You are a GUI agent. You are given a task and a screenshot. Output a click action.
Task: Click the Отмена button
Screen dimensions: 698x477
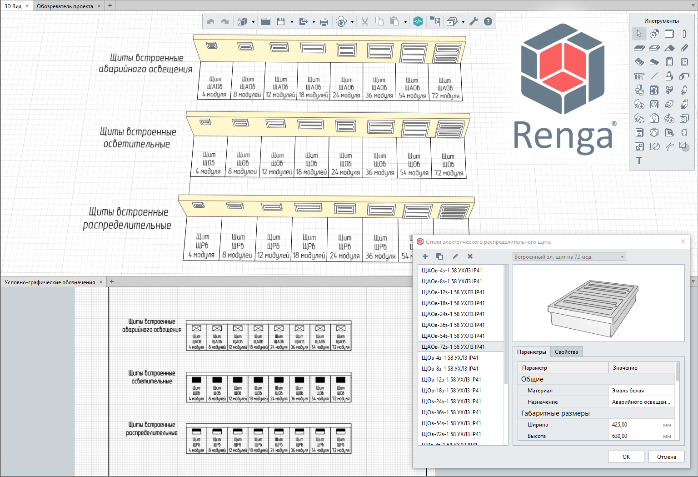[666, 457]
